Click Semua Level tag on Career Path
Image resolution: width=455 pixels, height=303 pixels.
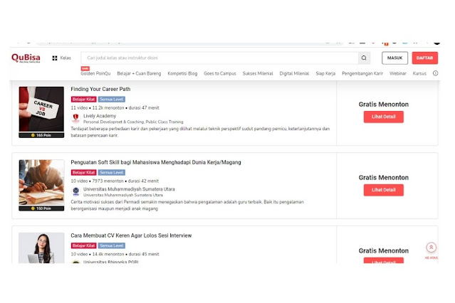(111, 100)
